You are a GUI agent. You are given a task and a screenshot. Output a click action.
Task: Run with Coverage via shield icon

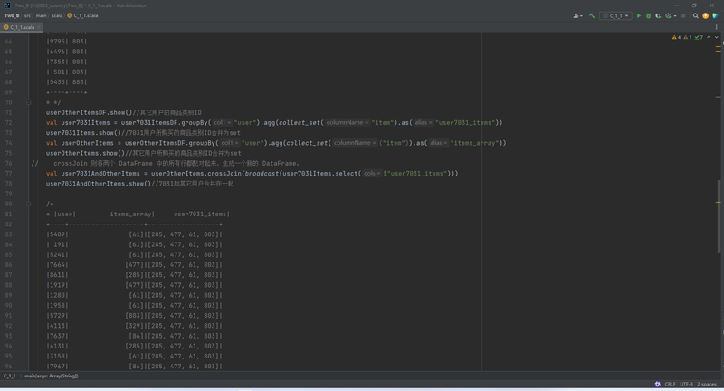click(658, 15)
